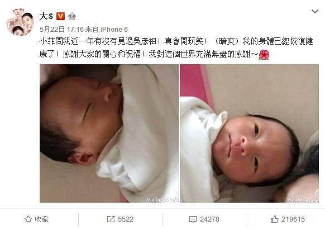Open the post options chevron menu
The height and width of the screenshot is (230, 325).
pos(314,11)
